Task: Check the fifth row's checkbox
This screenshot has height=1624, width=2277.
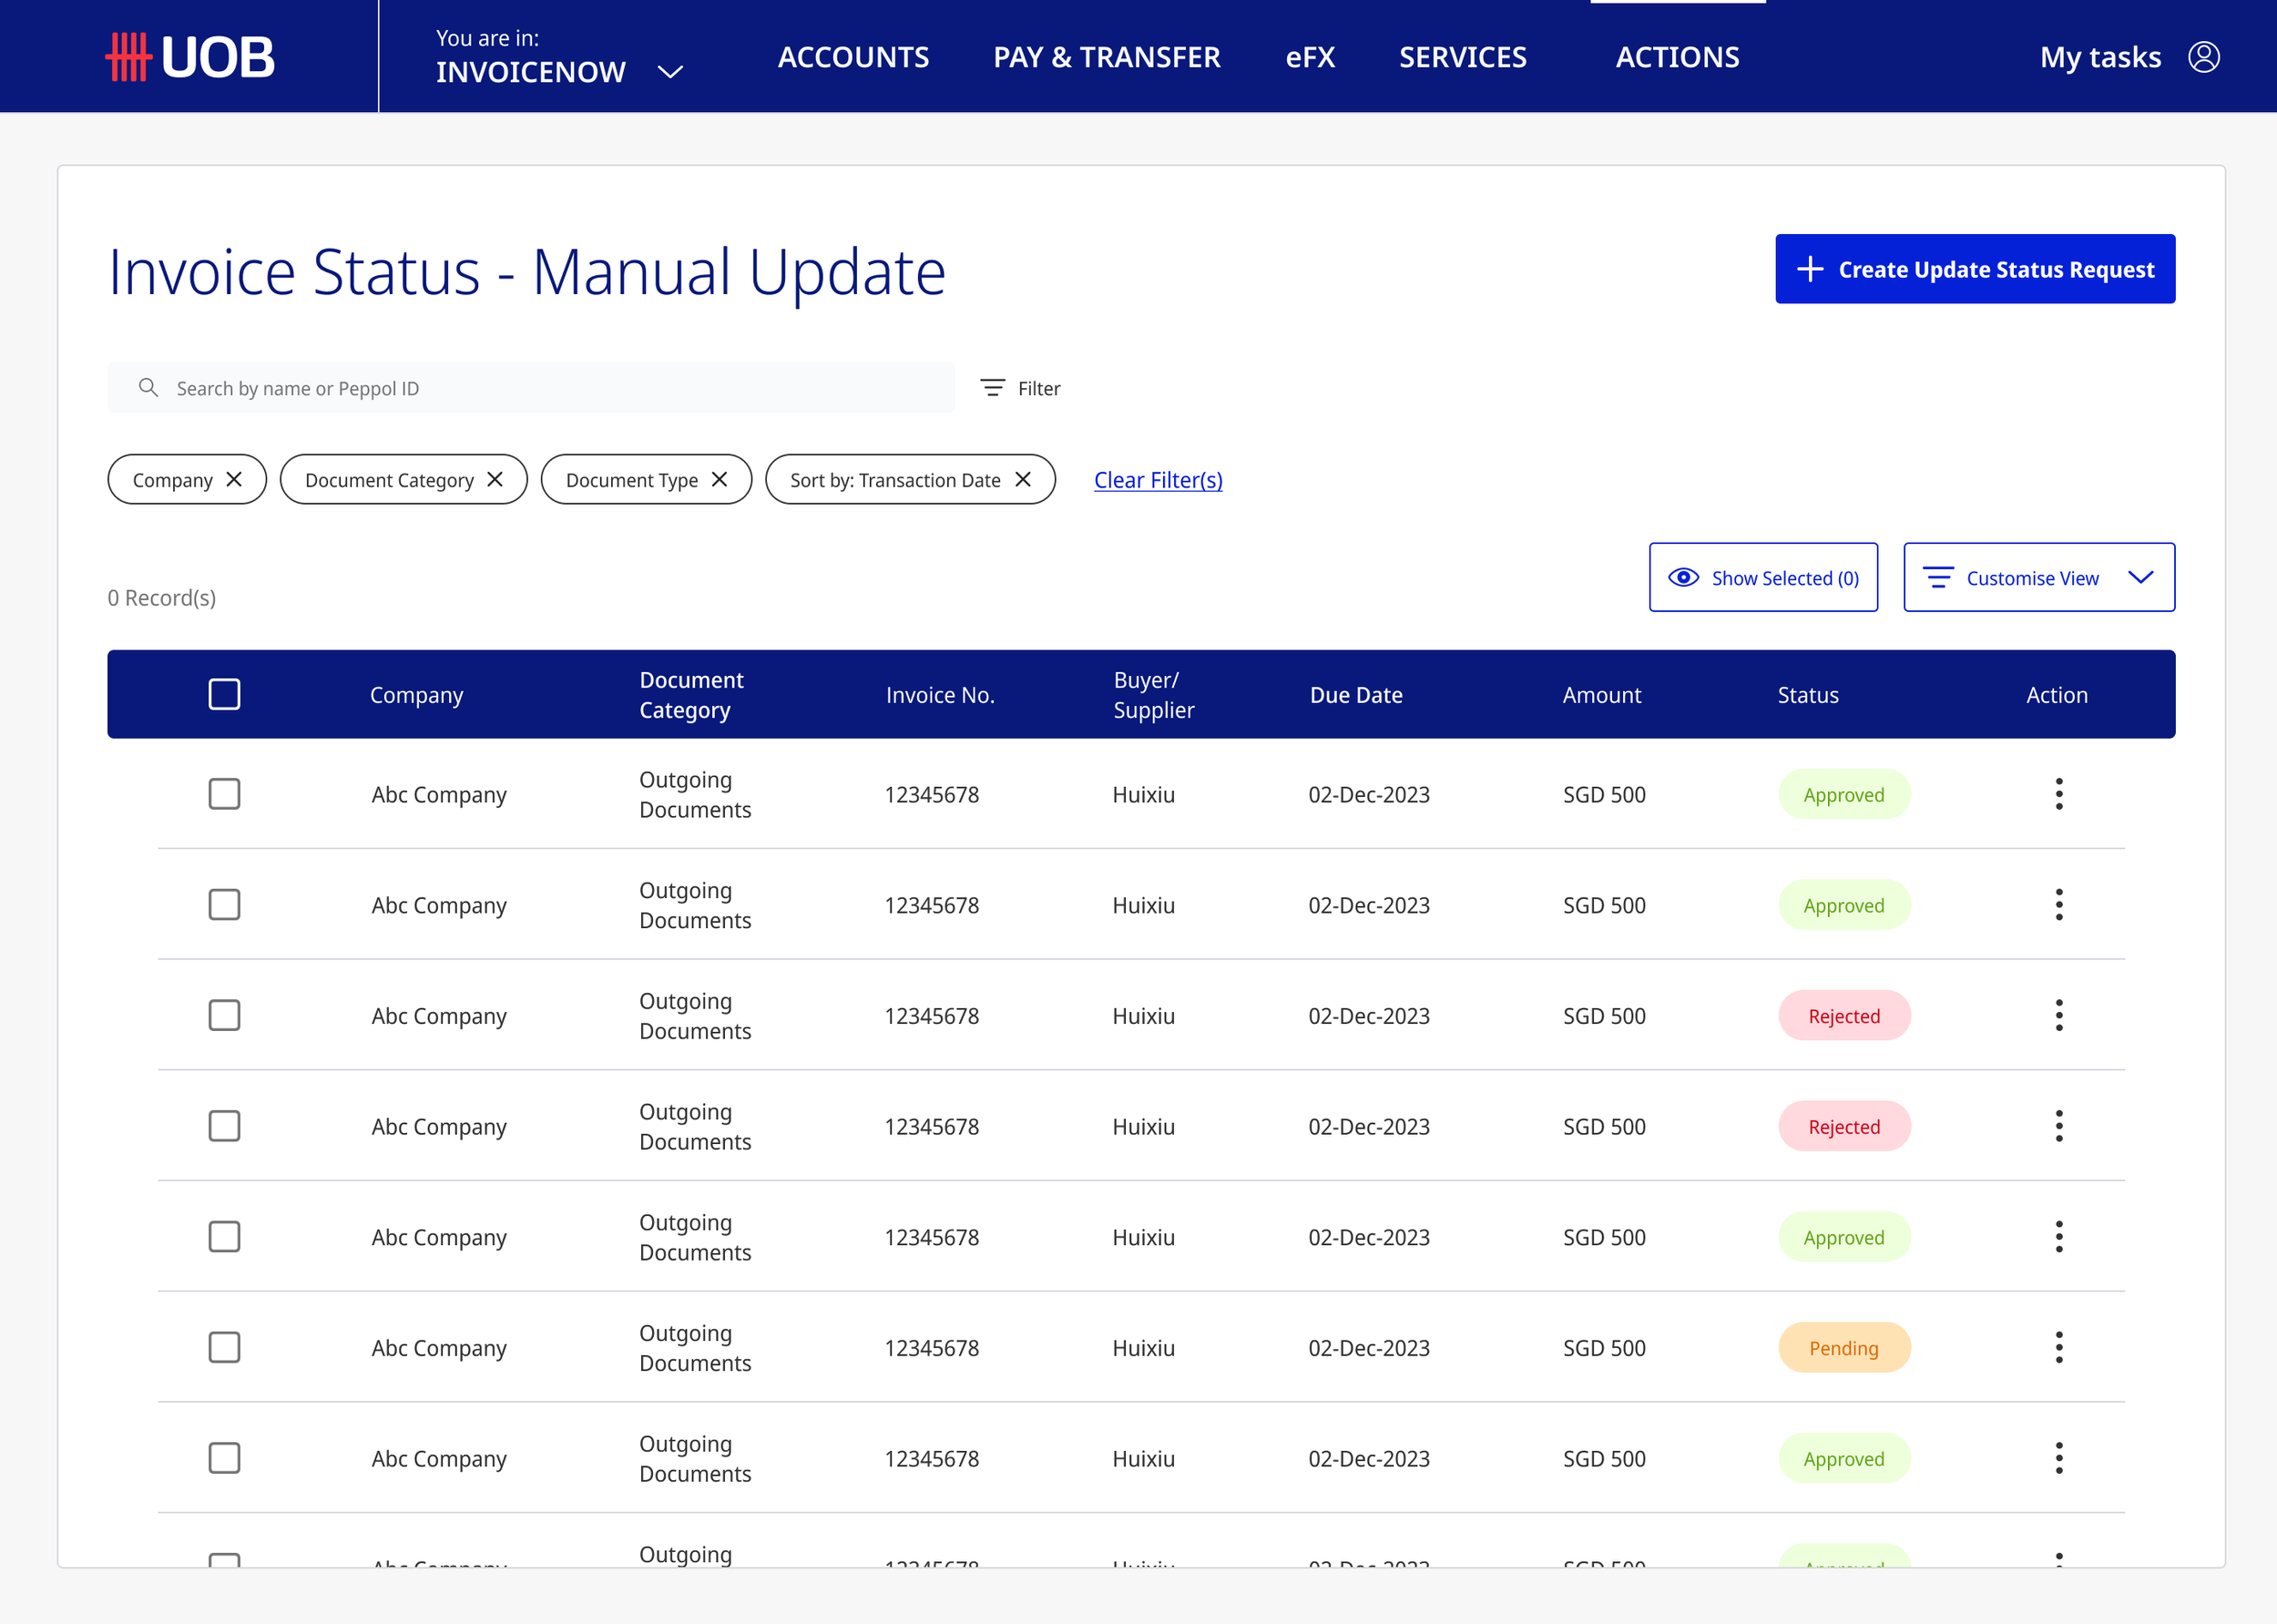Action: (x=224, y=1237)
